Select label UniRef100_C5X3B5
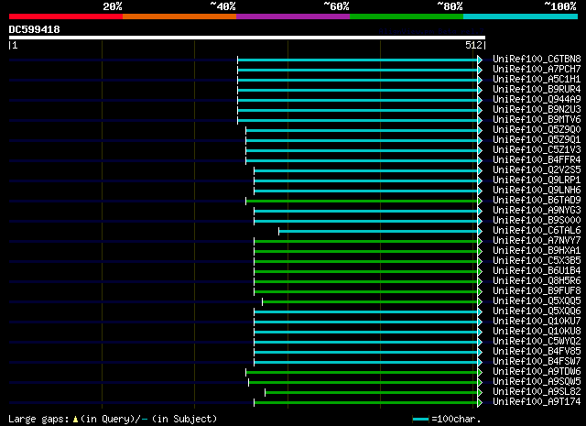This screenshot has width=586, height=426. click(x=537, y=261)
